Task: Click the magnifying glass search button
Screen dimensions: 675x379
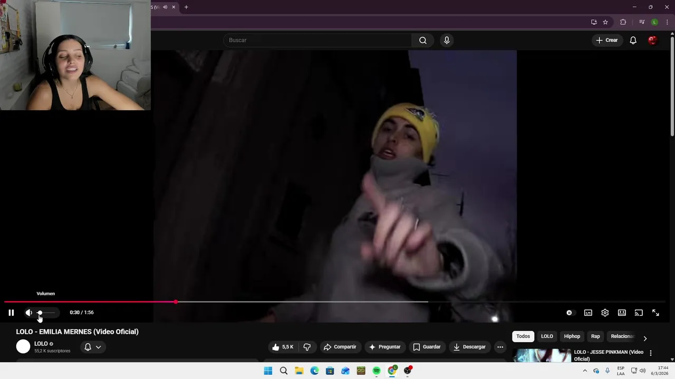Action: click(x=423, y=40)
